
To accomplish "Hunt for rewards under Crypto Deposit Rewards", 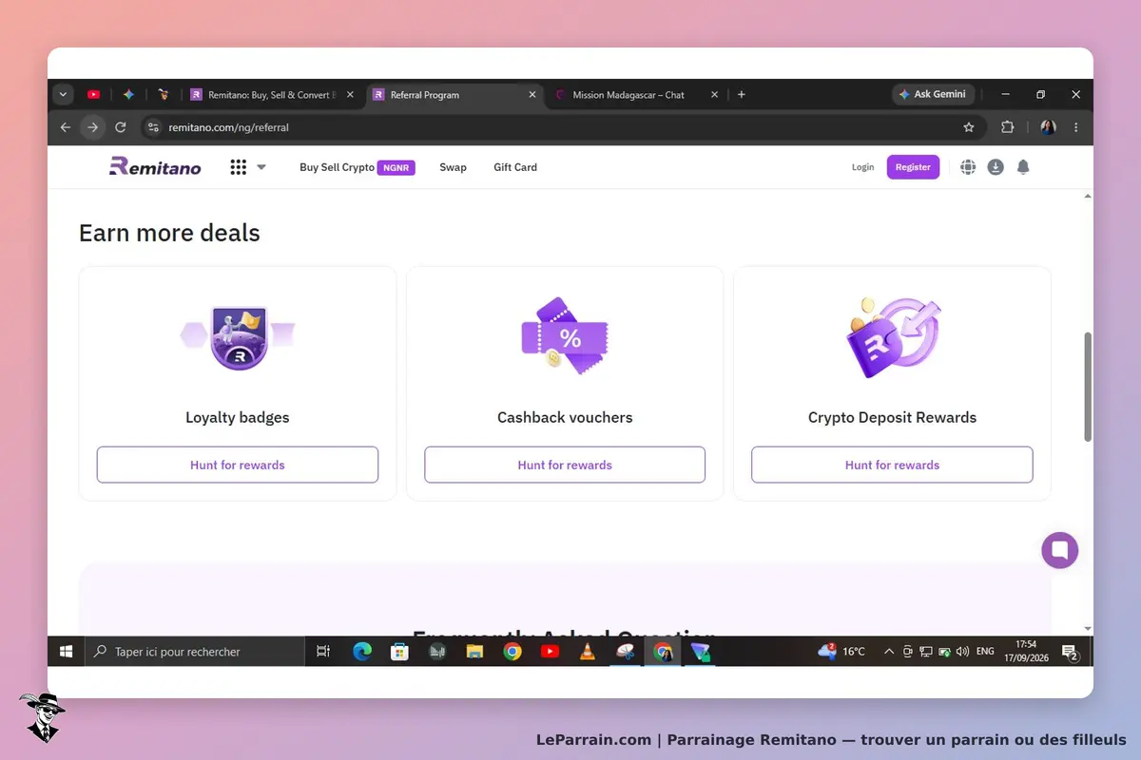I will tap(892, 465).
